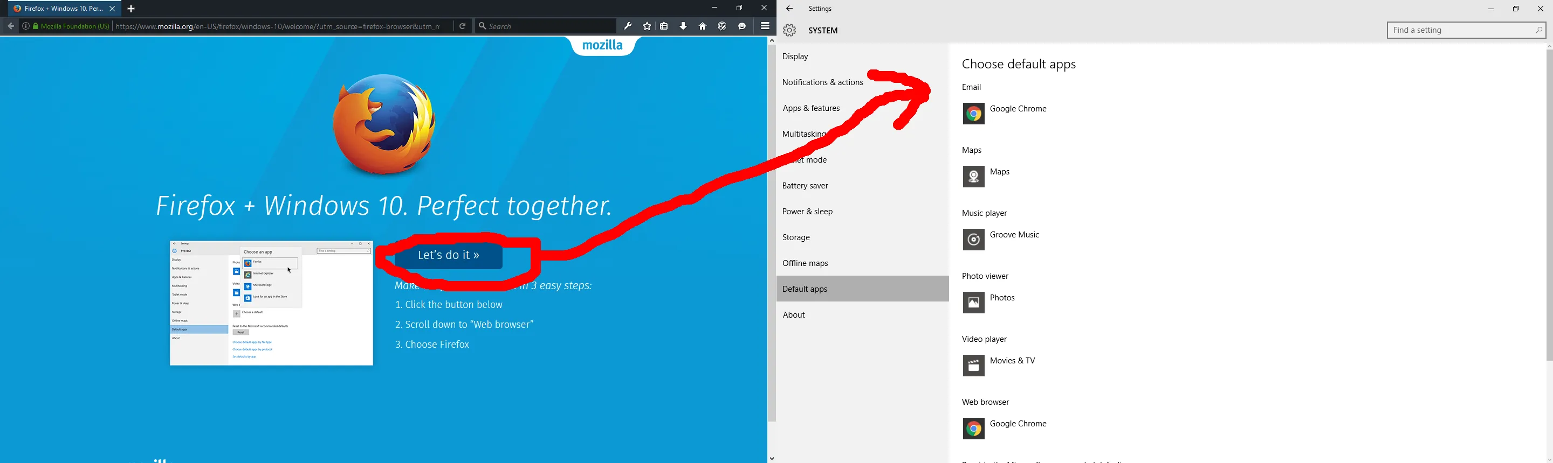Click the Mozilla Foundation (US) identity label
1553x463 pixels.
click(75, 26)
